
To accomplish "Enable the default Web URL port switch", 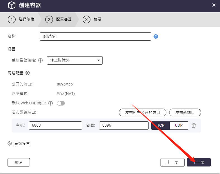I will pyautogui.click(x=61, y=103).
